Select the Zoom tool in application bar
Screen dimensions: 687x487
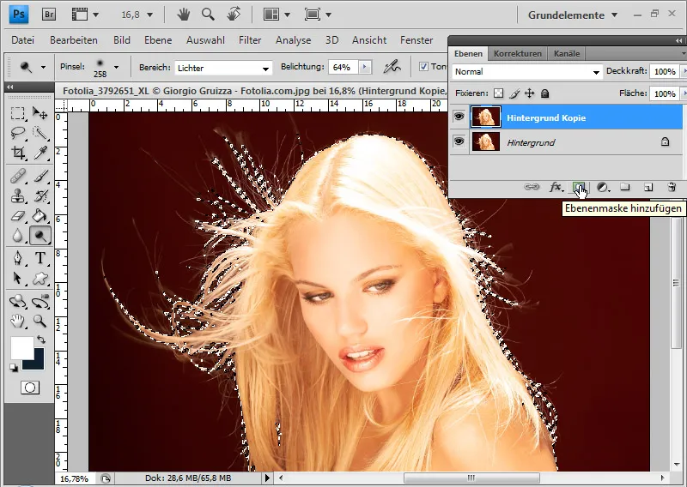[x=208, y=15]
